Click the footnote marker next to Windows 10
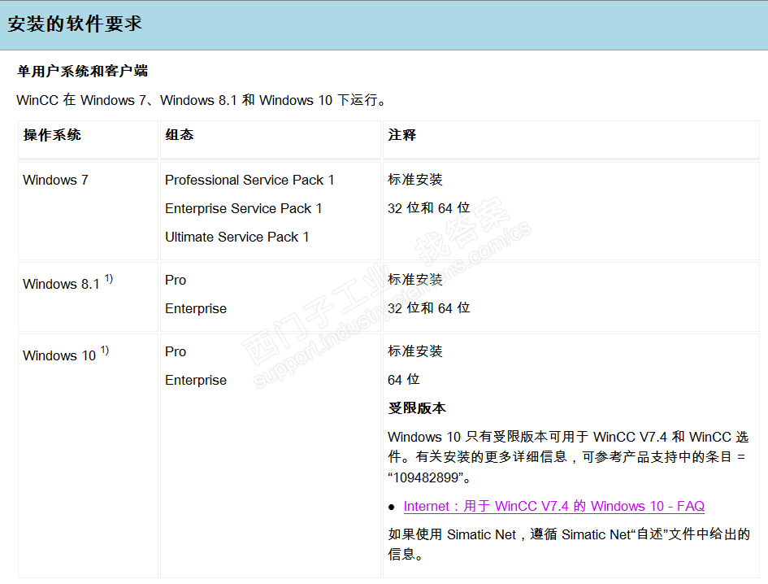The width and height of the screenshot is (768, 584). [x=105, y=351]
